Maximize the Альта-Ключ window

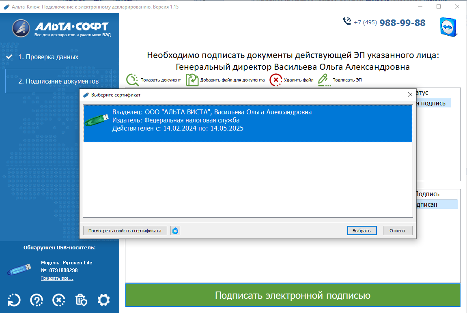[439, 6]
